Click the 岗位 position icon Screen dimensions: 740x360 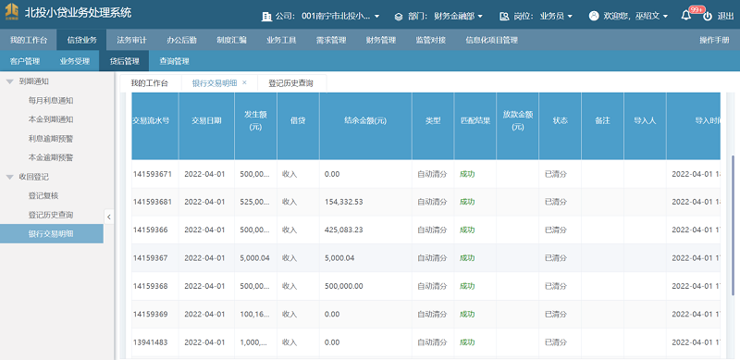click(x=504, y=16)
